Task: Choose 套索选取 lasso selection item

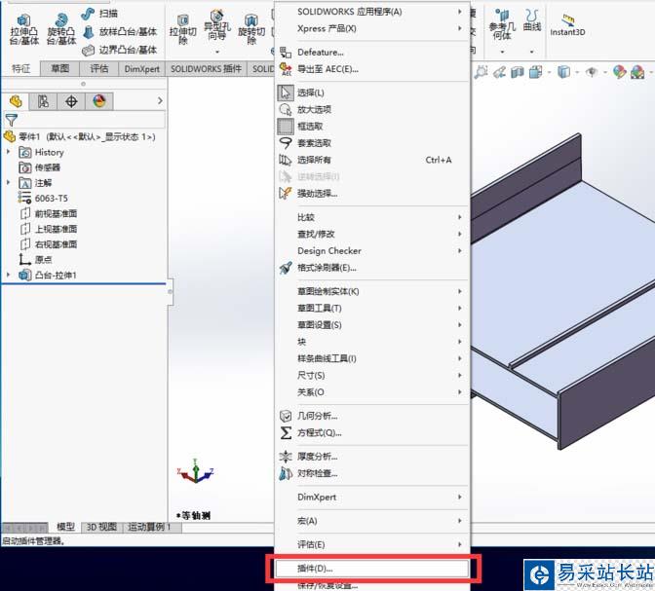Action: [372, 143]
